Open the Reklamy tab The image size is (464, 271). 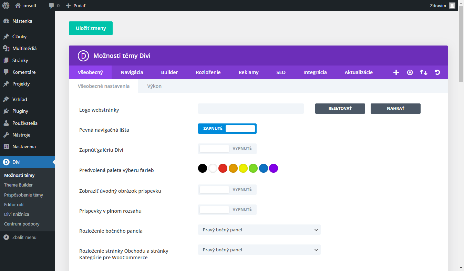pos(249,72)
